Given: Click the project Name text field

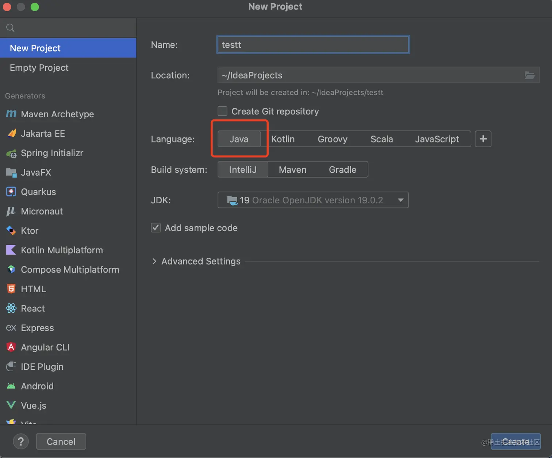Looking at the screenshot, I should pyautogui.click(x=313, y=45).
